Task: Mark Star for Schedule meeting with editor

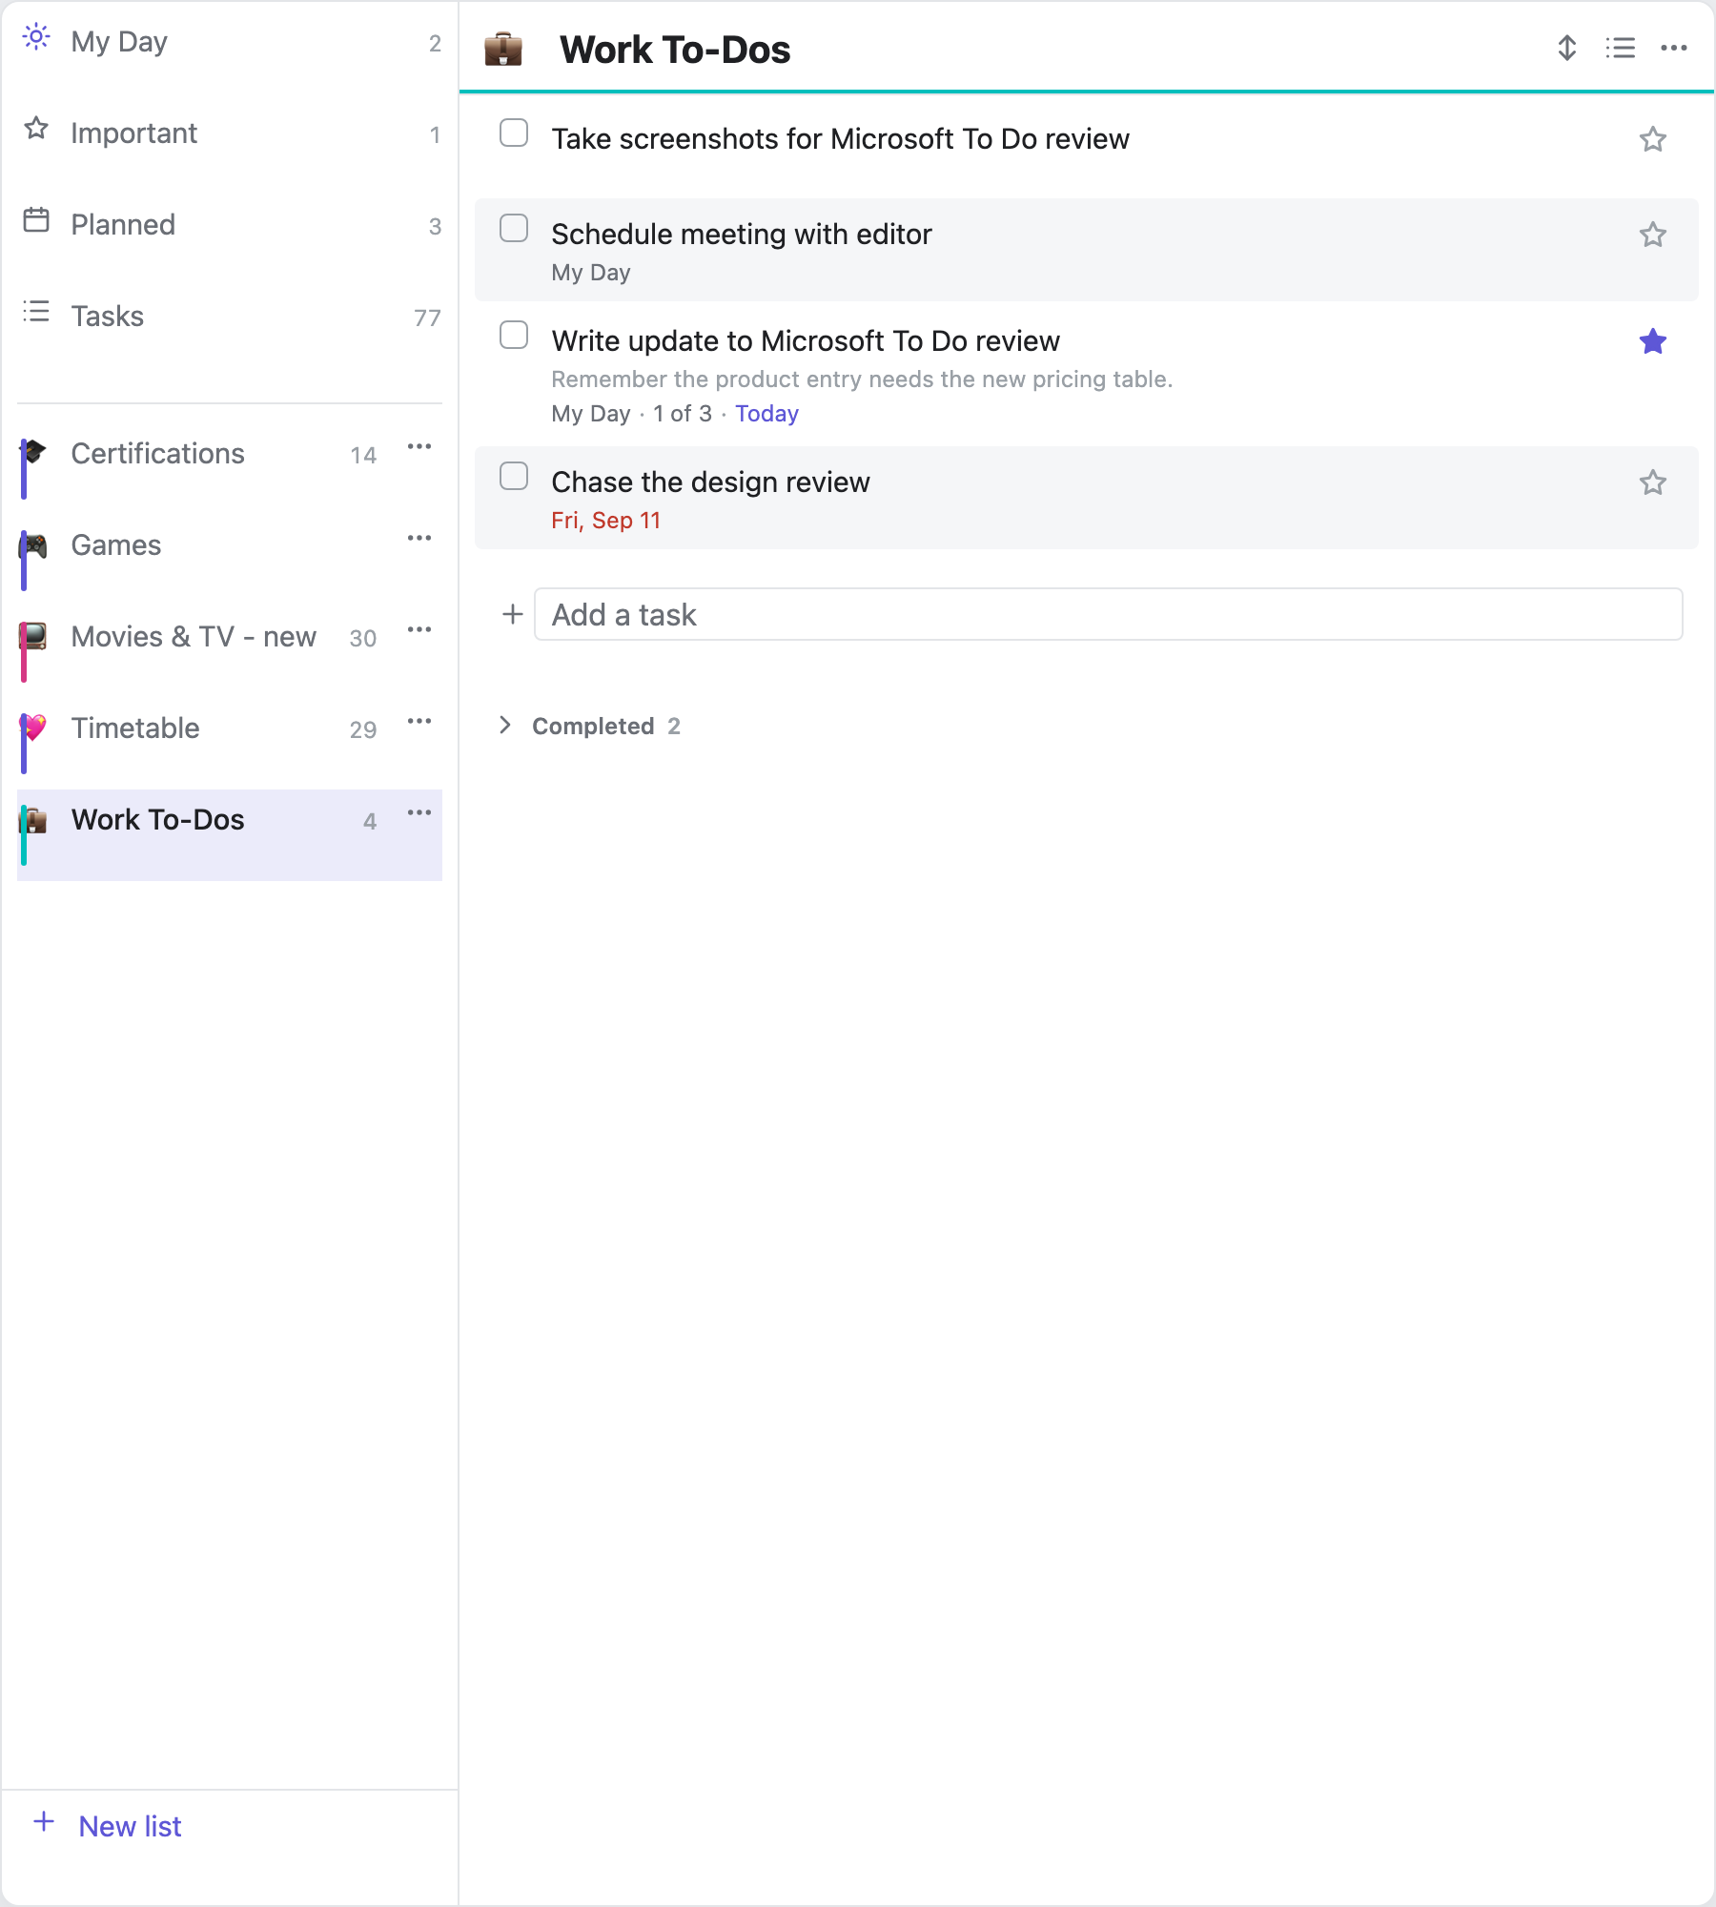Action: pyautogui.click(x=1652, y=235)
